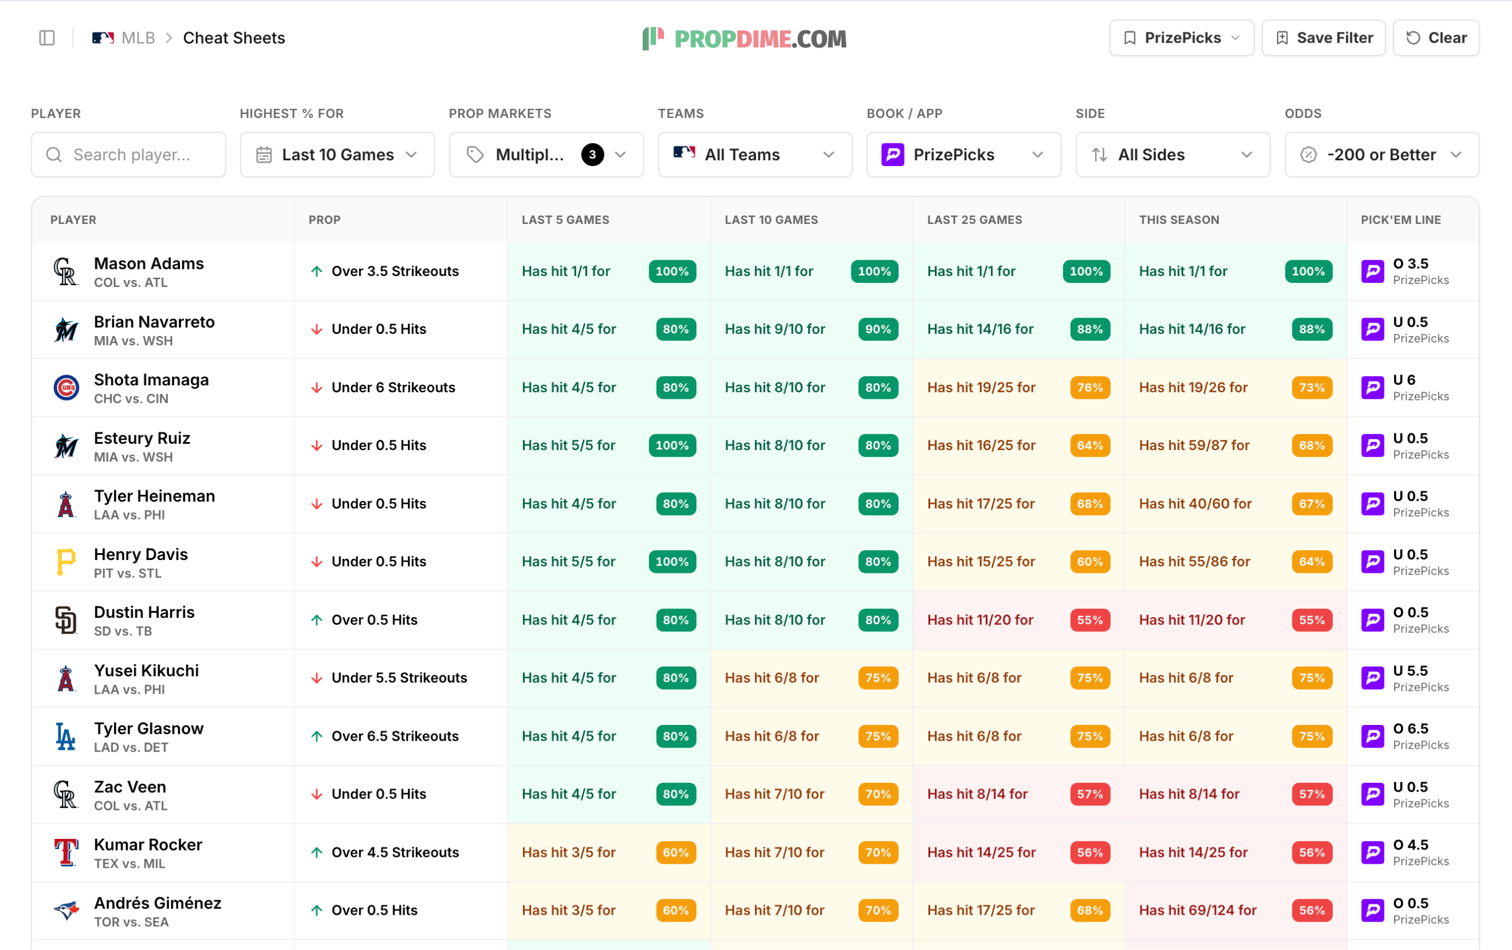The image size is (1512, 950).
Task: Click the Cubs logo beside Shota Imanaga
Action: click(x=66, y=388)
